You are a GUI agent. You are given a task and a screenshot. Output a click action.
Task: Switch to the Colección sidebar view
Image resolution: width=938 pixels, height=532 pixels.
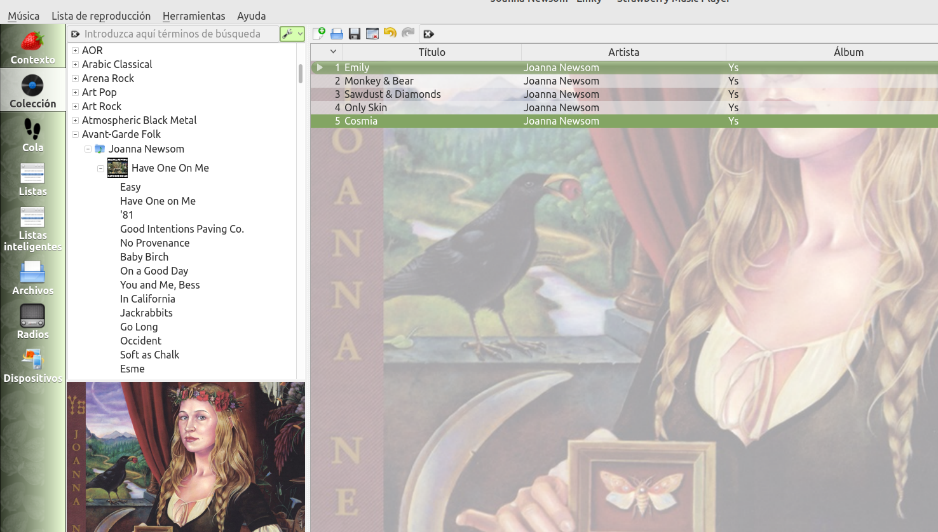pos(32,92)
